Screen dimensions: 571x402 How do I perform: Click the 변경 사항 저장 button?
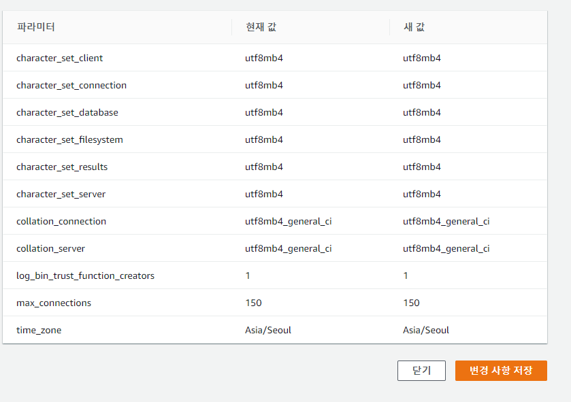point(501,370)
